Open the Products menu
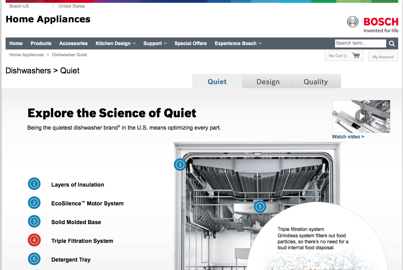Viewport: 403px width, 270px height. click(41, 43)
